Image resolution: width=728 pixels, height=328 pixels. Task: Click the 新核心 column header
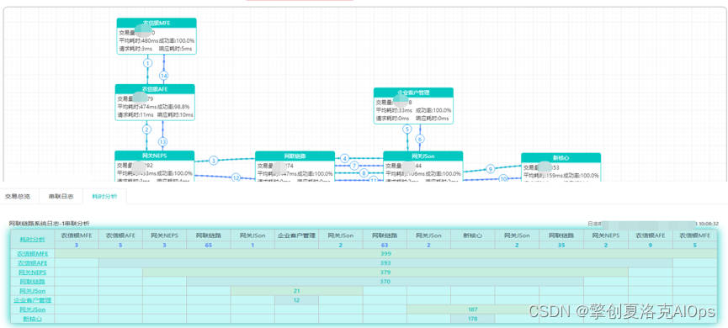[x=473, y=235]
